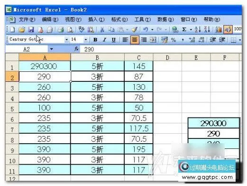Click the Permission icon next to Save
Image resolution: width=247 pixels, height=186 pixels.
tap(40, 29)
